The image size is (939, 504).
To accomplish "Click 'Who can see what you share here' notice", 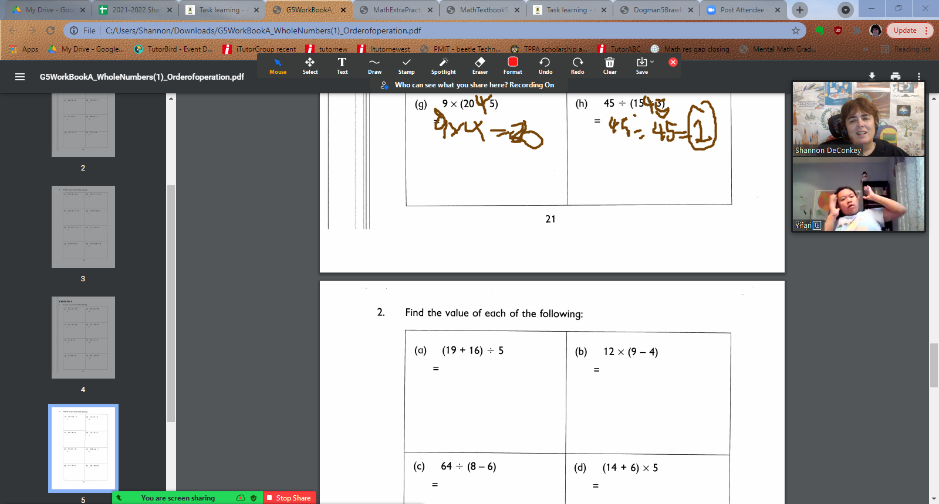I will [x=467, y=85].
